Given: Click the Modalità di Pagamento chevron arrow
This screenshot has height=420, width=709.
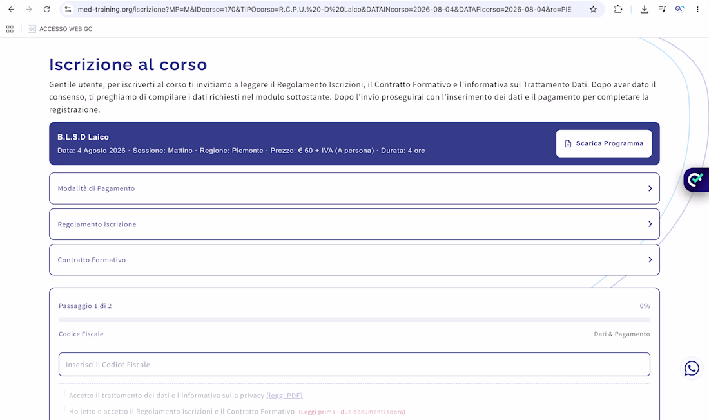Looking at the screenshot, I should [x=650, y=188].
